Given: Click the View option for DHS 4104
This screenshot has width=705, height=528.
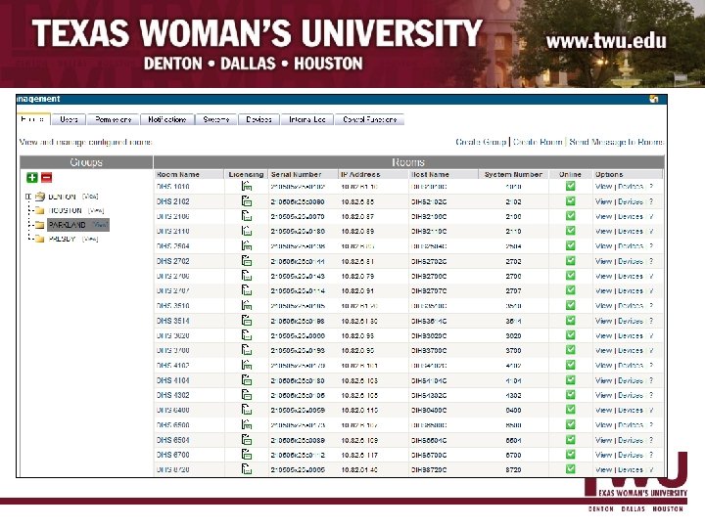Looking at the screenshot, I should [x=603, y=380].
